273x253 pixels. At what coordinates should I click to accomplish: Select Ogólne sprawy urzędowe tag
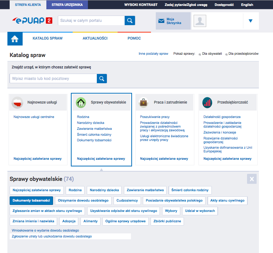pyautogui.click(x=125, y=221)
